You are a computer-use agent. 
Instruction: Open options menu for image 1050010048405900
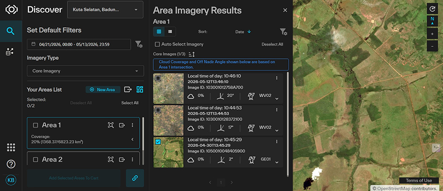[277, 142]
